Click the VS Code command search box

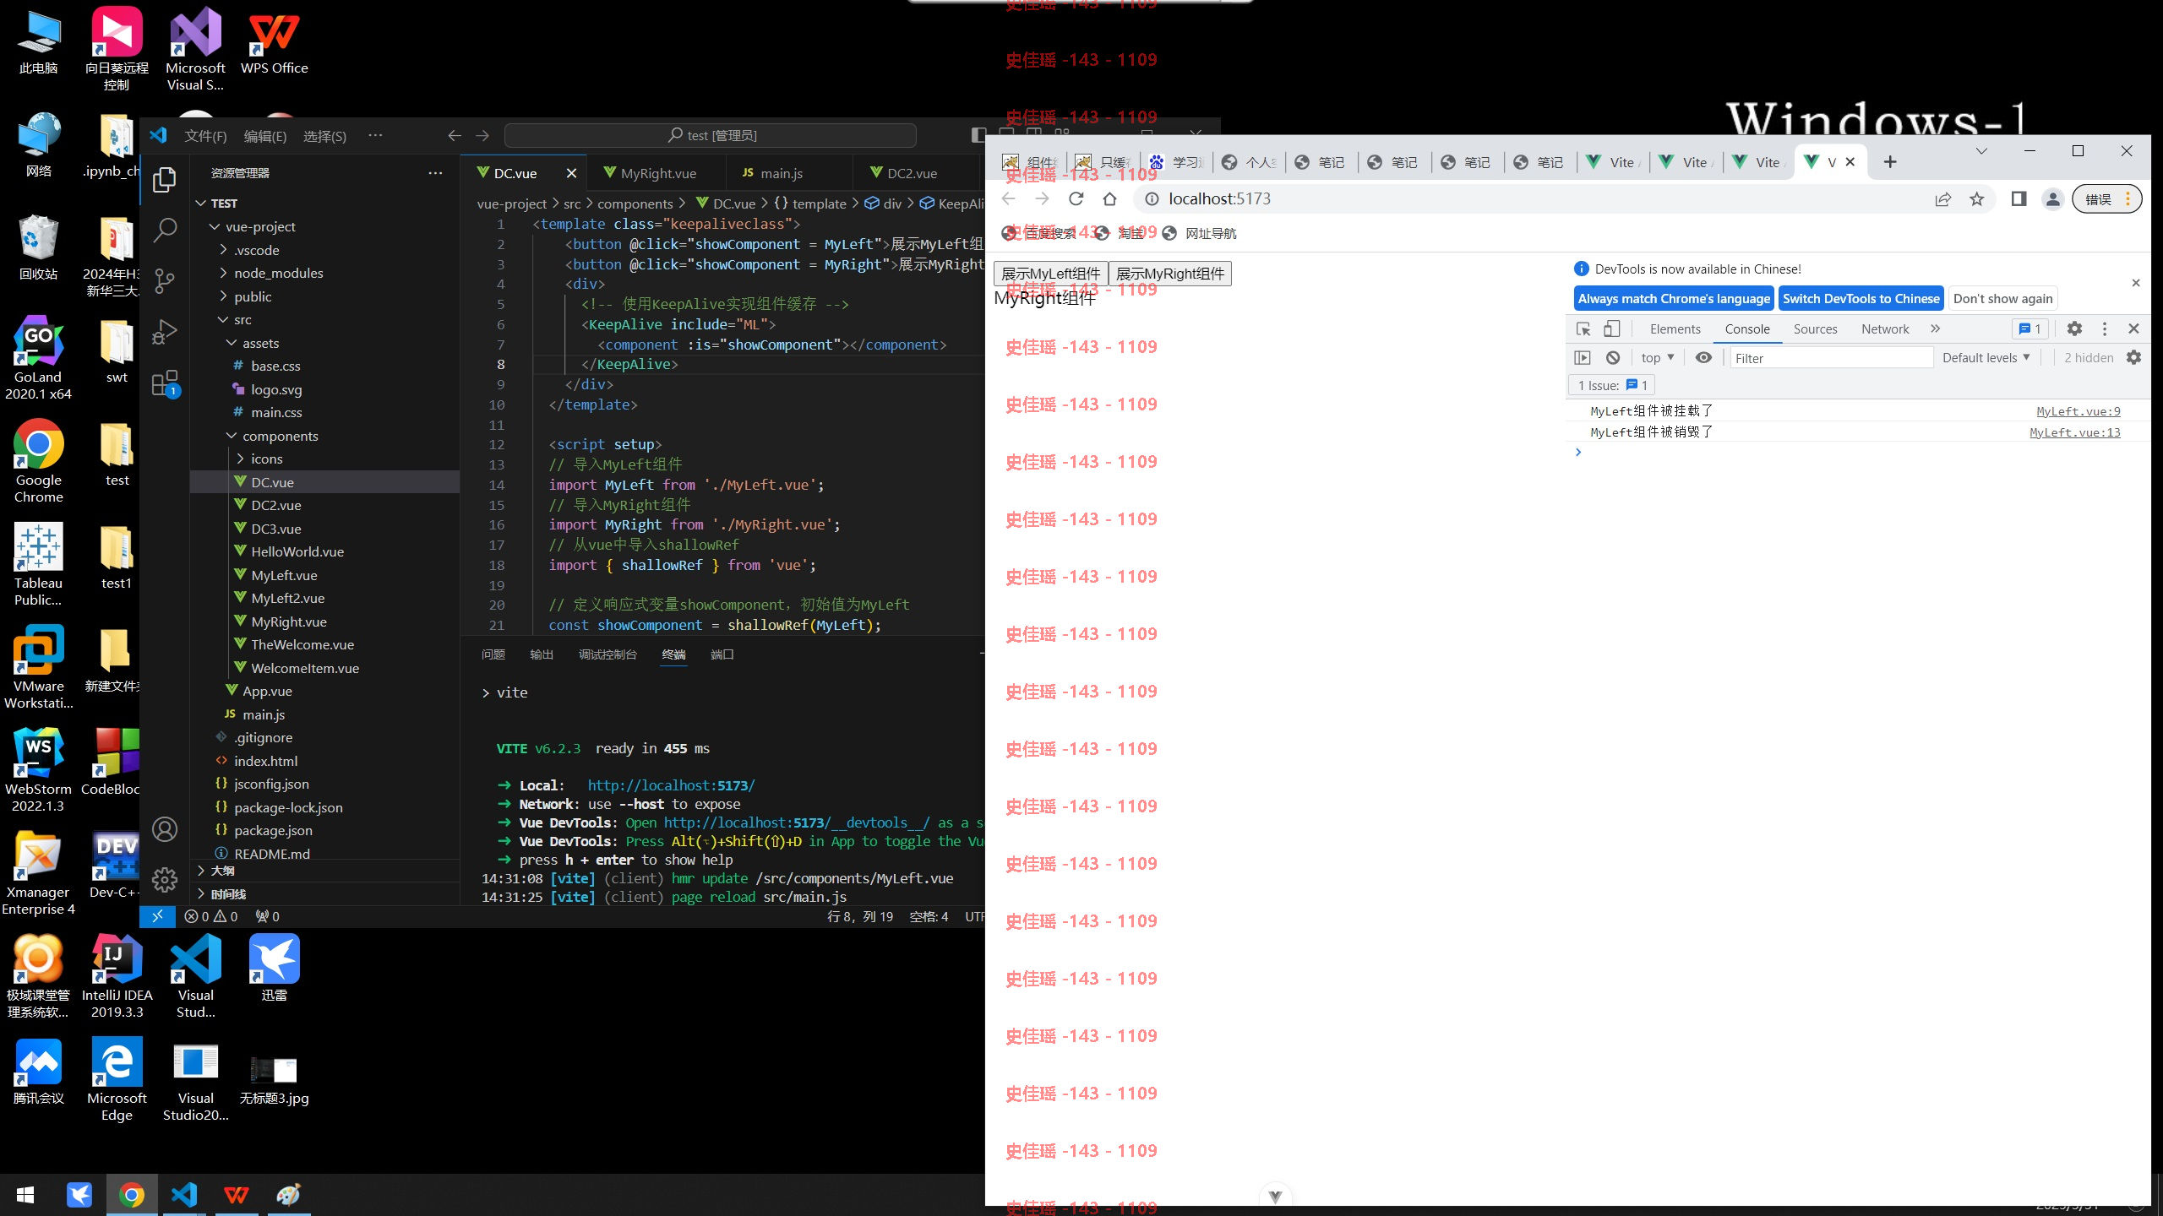(x=711, y=135)
